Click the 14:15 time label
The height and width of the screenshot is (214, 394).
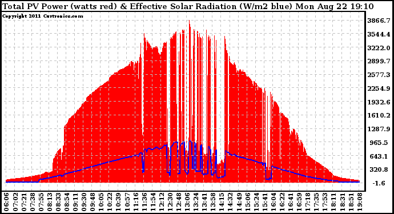click(x=222, y=202)
